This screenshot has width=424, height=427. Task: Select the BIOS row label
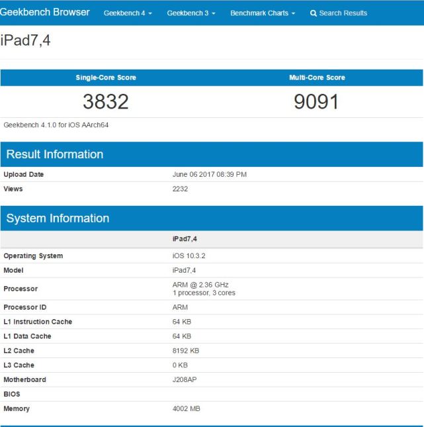pyautogui.click(x=12, y=394)
